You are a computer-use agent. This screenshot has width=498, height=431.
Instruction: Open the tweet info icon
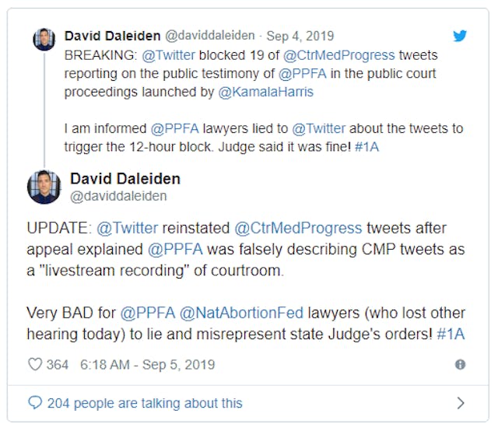click(x=460, y=364)
